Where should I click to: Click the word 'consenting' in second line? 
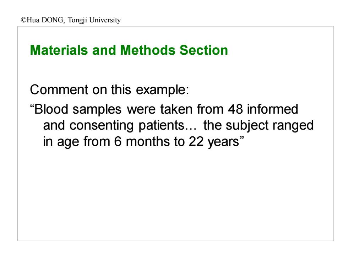102,126
